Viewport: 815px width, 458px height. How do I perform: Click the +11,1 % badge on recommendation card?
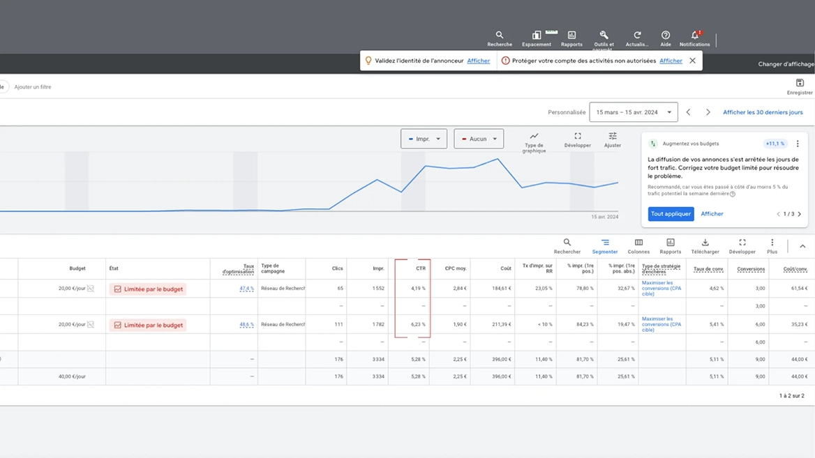coord(775,144)
